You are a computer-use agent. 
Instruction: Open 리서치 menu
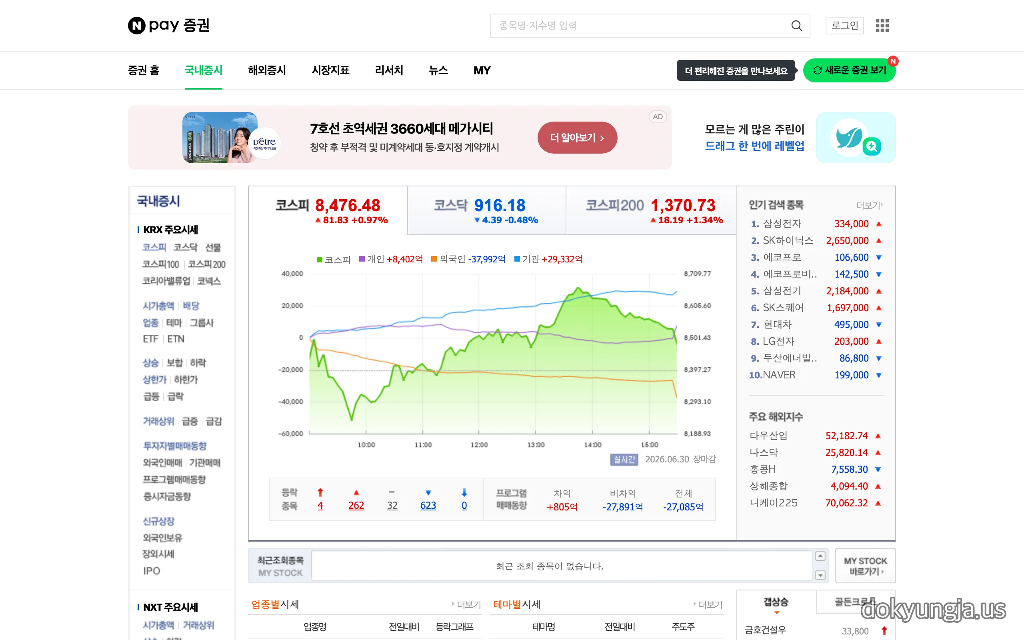389,70
